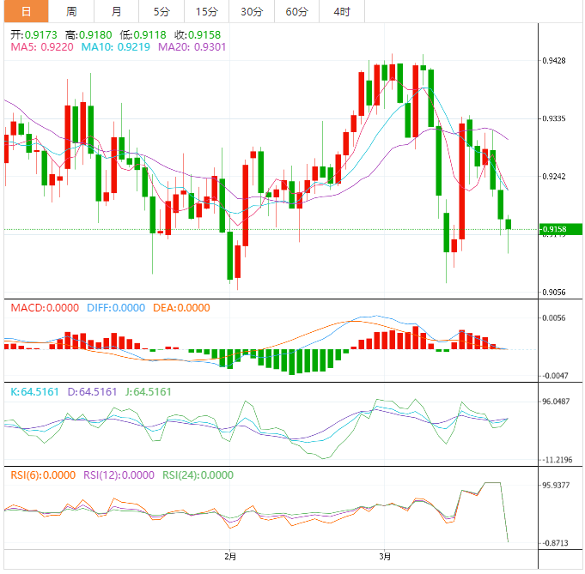Screen dimensions: 585x574
Task: Select the 日 (daily) timeframe tab
Action: (x=26, y=11)
